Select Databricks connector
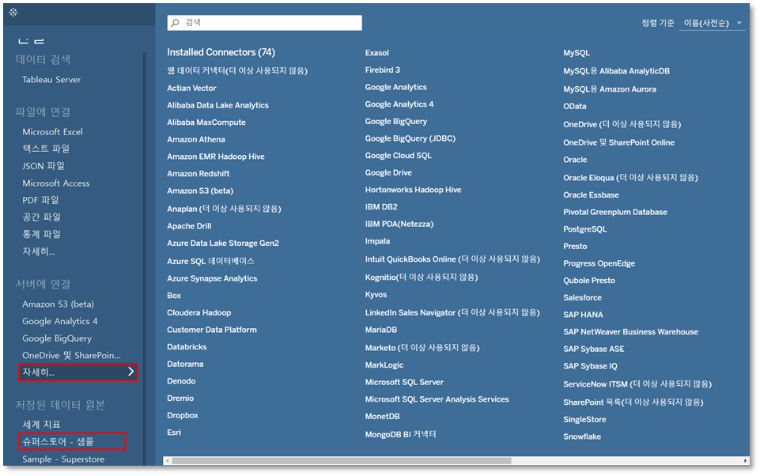Viewport: 760px width, 476px height. [187, 347]
